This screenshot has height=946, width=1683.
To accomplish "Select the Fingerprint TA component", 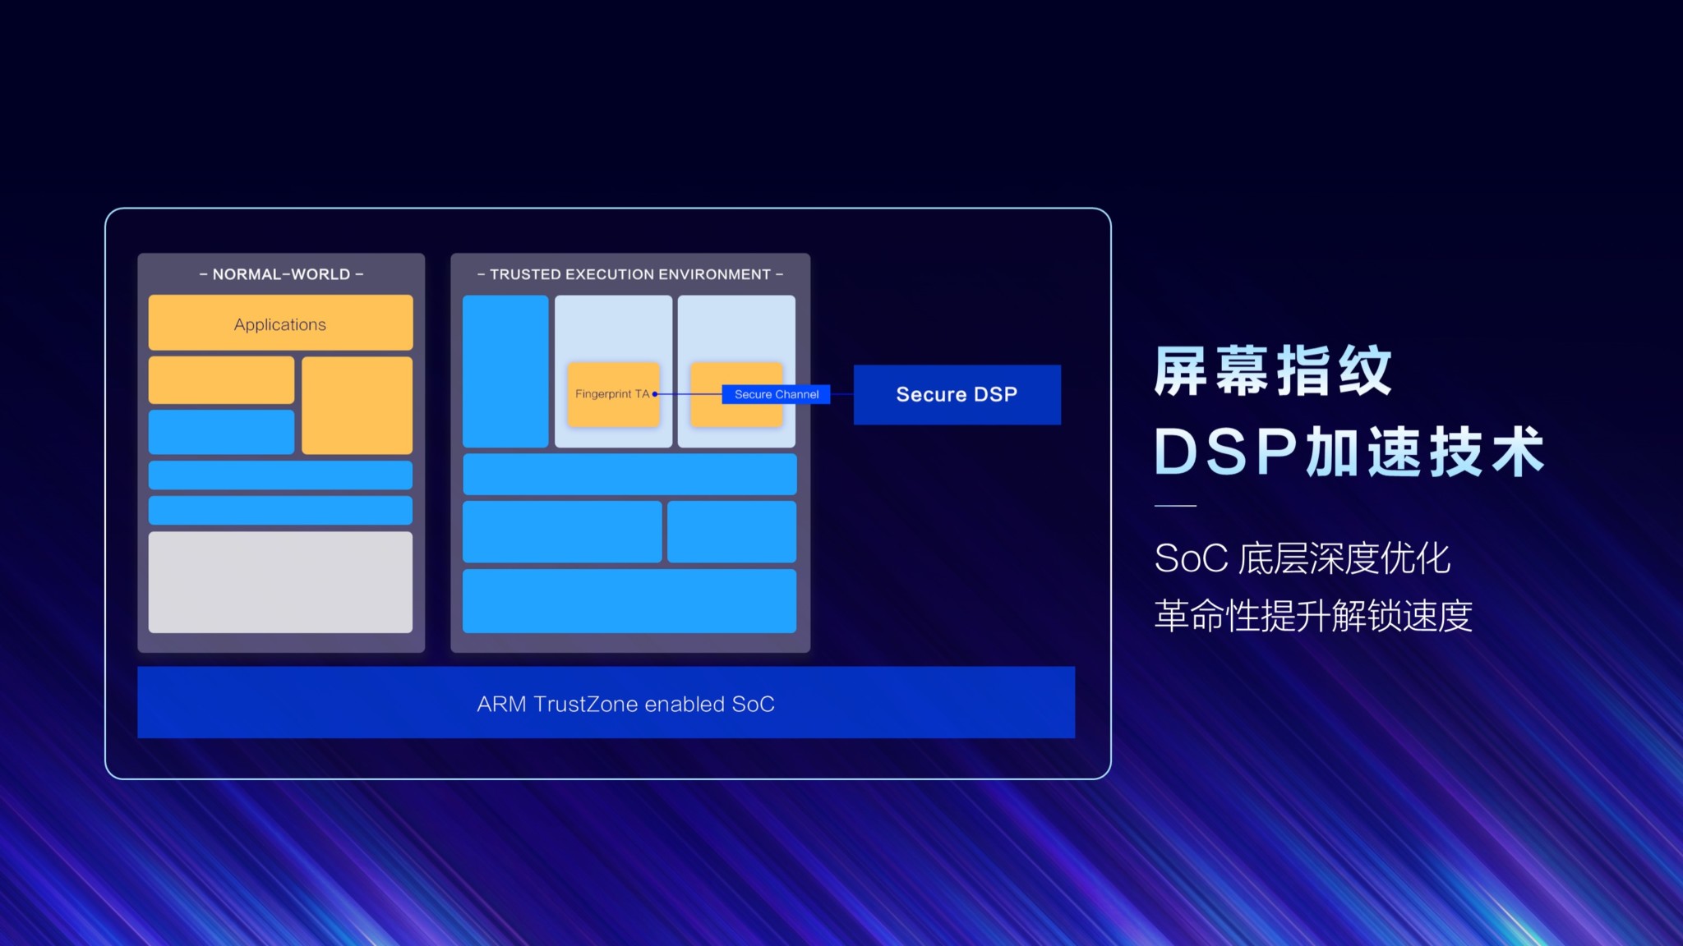I will (x=611, y=393).
